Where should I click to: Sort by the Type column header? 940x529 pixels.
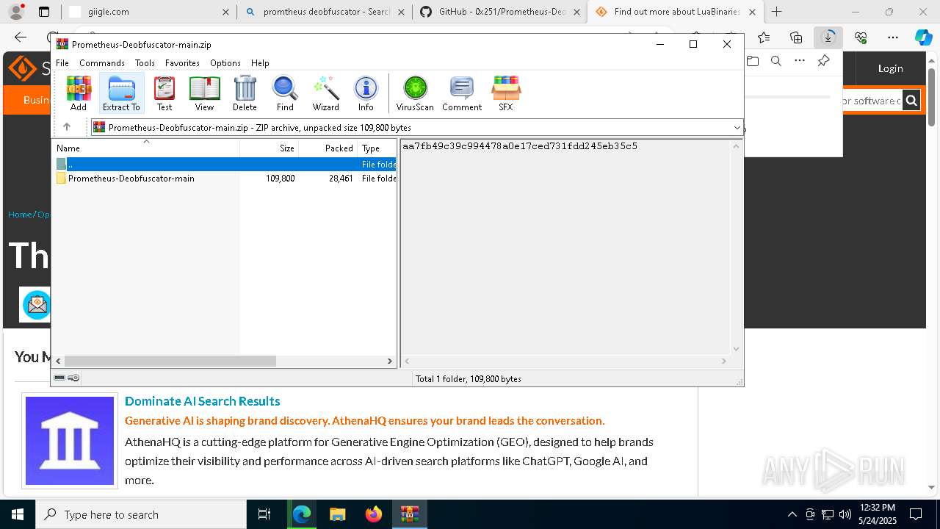click(x=377, y=148)
